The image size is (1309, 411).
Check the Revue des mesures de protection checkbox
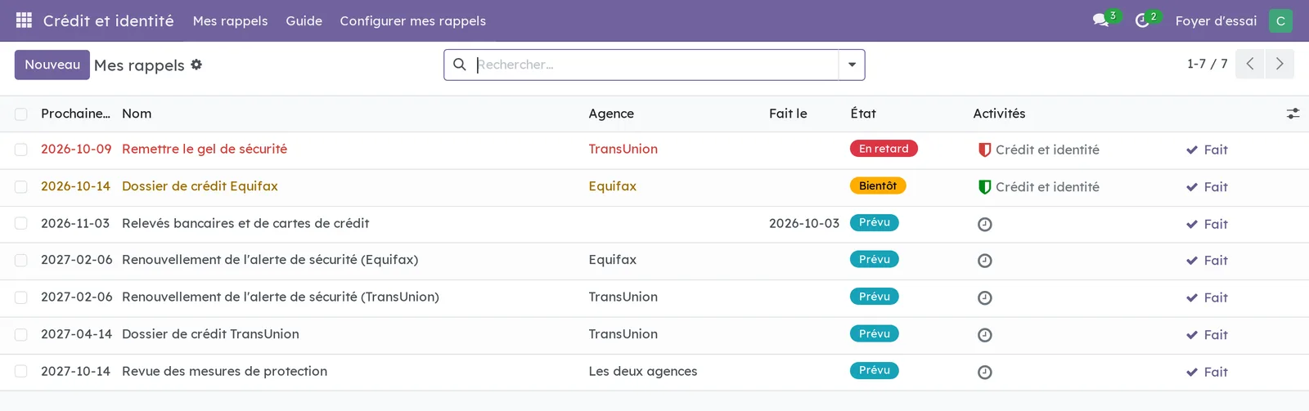(x=21, y=372)
